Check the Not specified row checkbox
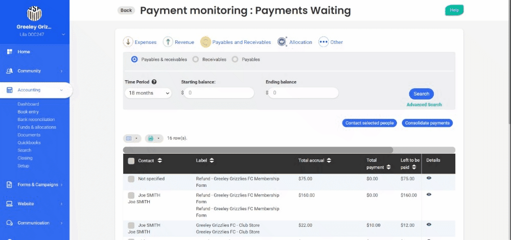This screenshot has height=240, width=511. pos(131,179)
